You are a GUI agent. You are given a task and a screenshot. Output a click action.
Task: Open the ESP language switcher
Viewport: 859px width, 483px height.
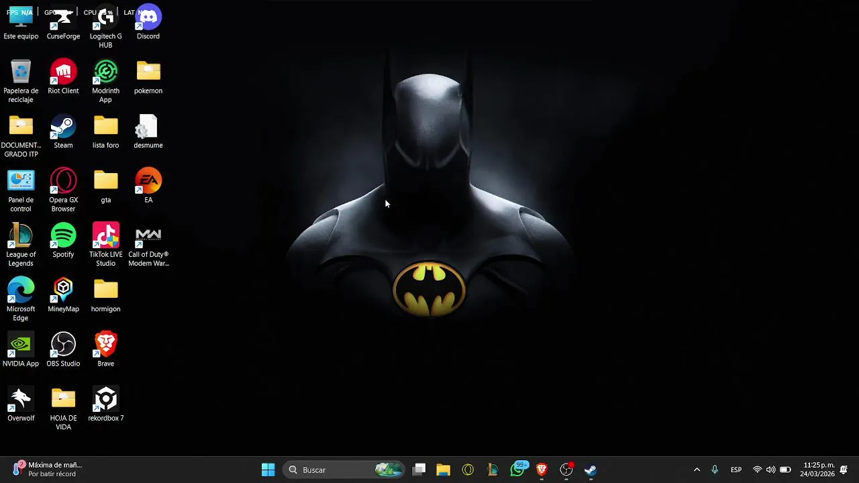tap(736, 470)
